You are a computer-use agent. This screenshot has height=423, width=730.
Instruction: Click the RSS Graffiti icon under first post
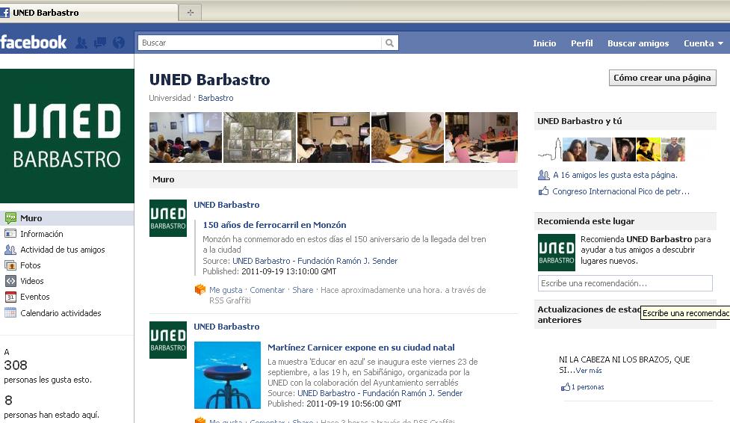(199, 290)
